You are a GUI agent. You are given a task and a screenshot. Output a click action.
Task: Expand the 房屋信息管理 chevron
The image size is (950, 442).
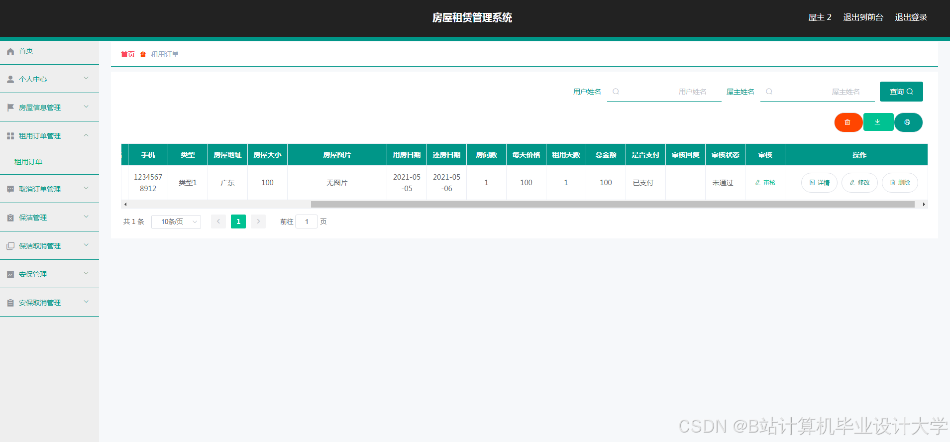coord(86,107)
